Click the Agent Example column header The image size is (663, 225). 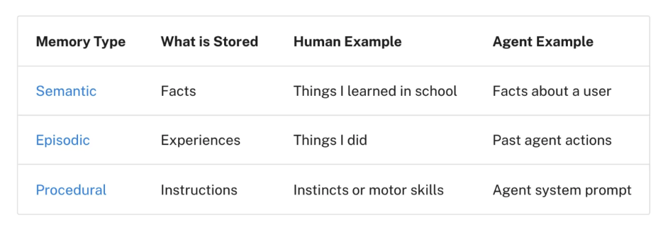[543, 42]
